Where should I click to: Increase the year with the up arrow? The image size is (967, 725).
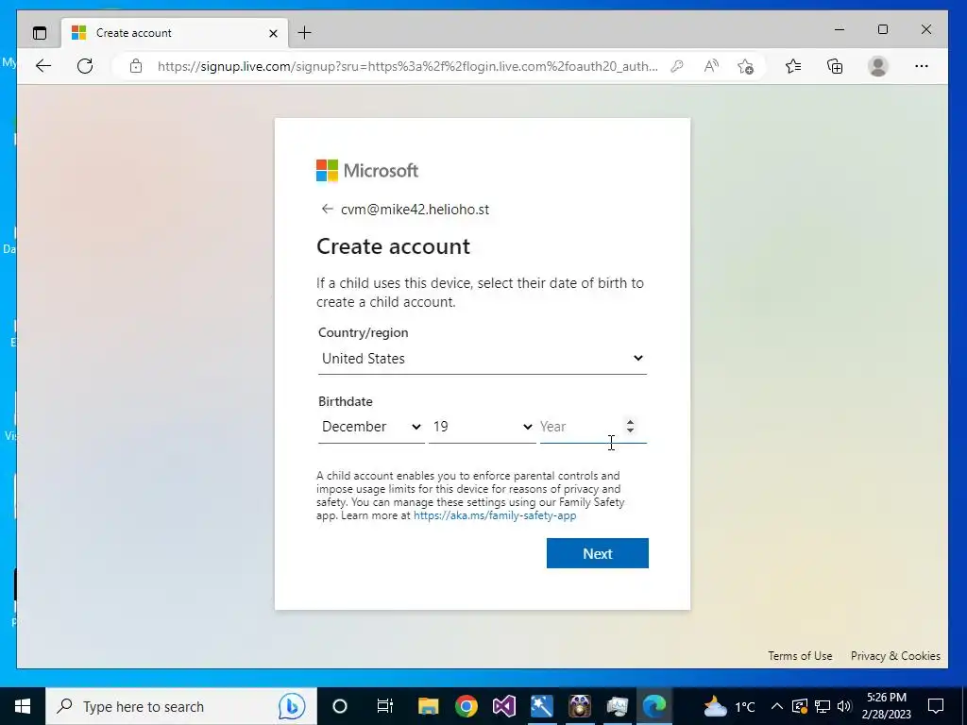(630, 422)
